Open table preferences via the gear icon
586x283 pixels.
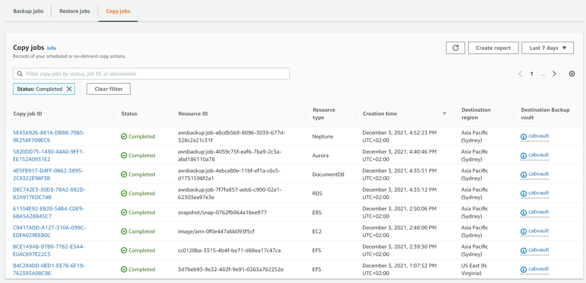(x=572, y=74)
